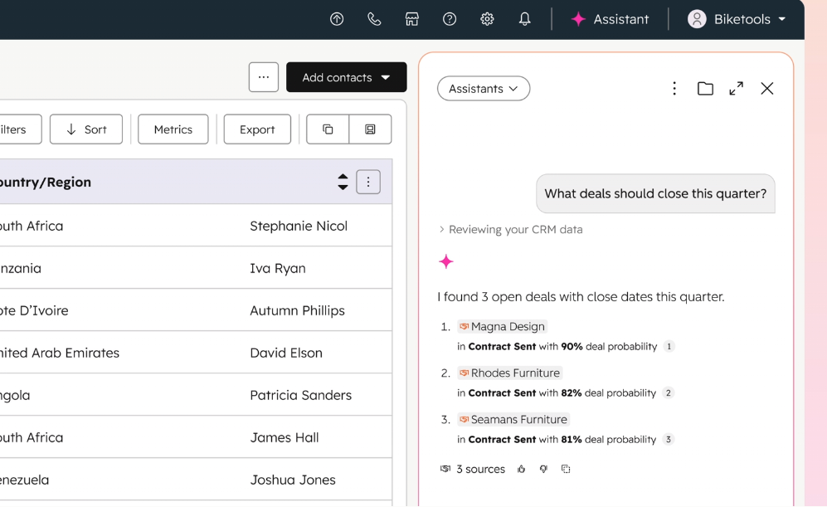Open source citation 3 next to 81% probability
This screenshot has height=507, width=827.
point(669,440)
